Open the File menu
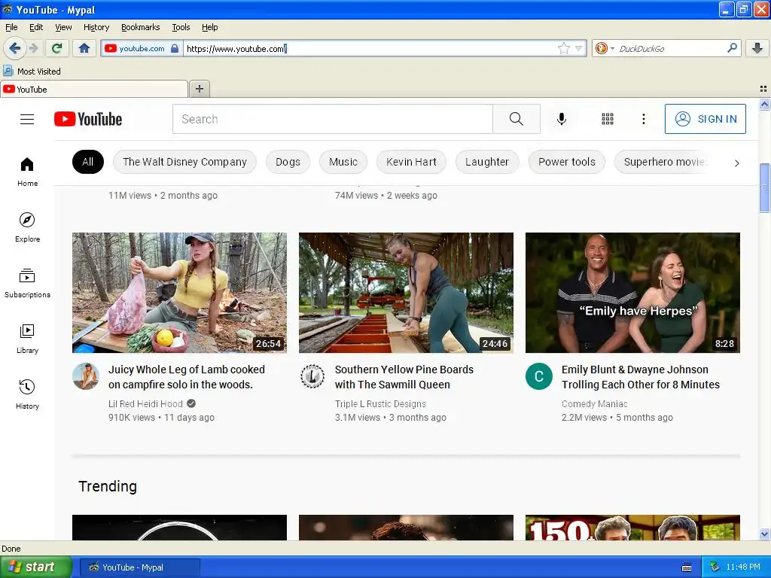This screenshot has width=771, height=578. (11, 27)
